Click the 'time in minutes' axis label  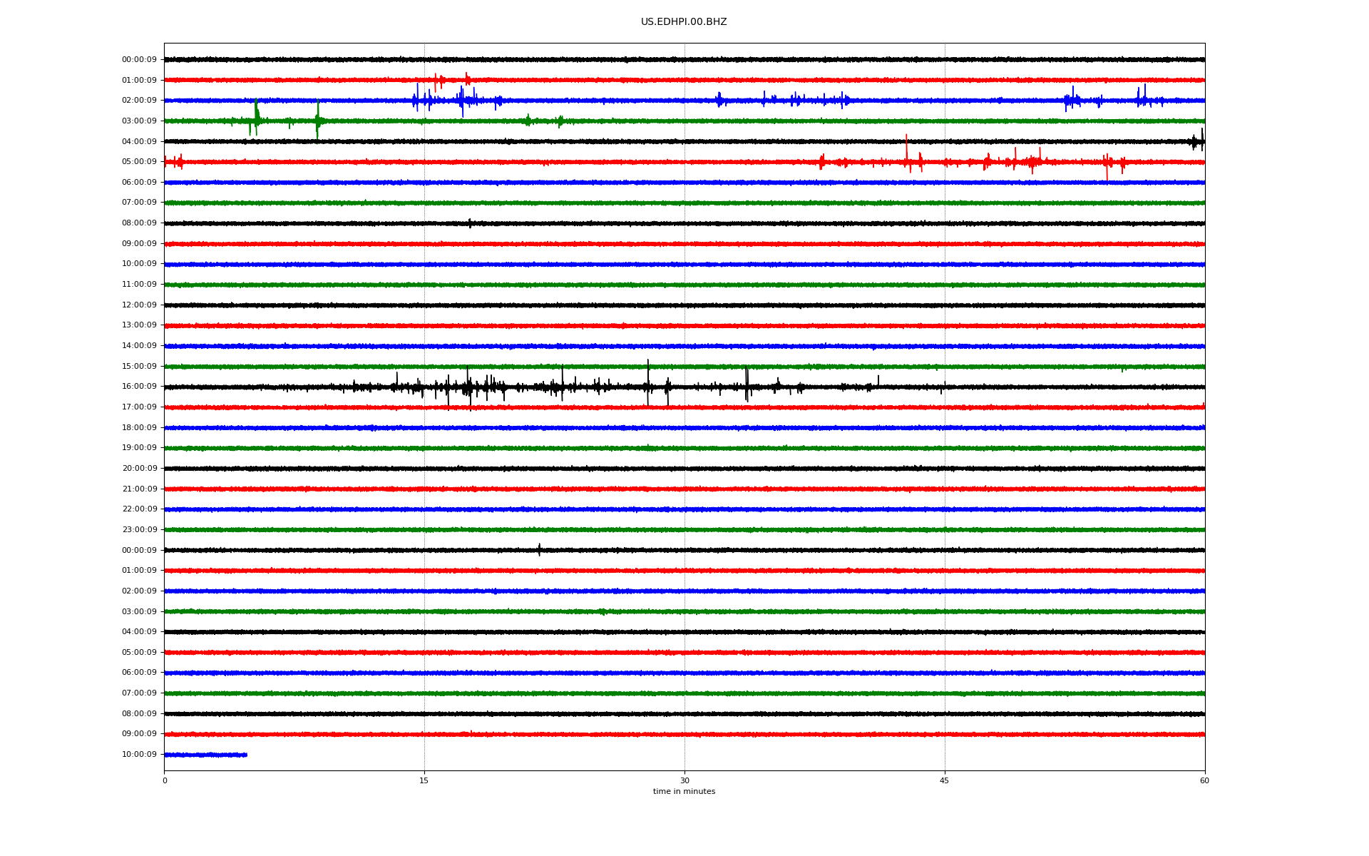click(x=683, y=791)
